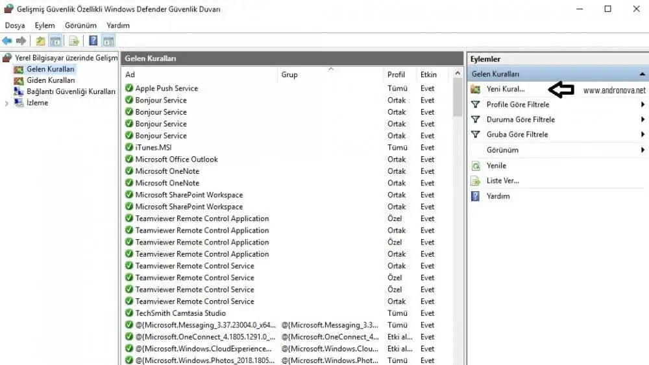Select Bağlantı Güvenliği Kuralları tree item
Image resolution: width=649 pixels, height=365 pixels.
coord(71,91)
